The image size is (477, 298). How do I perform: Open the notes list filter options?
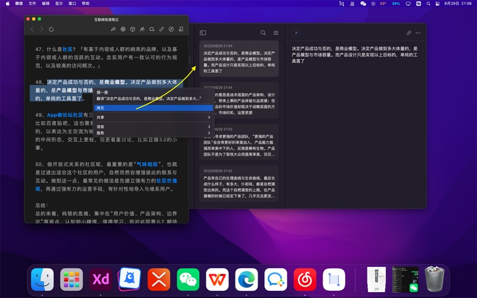click(x=275, y=33)
